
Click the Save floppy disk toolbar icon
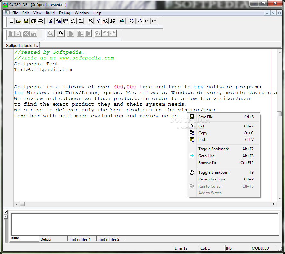tap(26, 21)
